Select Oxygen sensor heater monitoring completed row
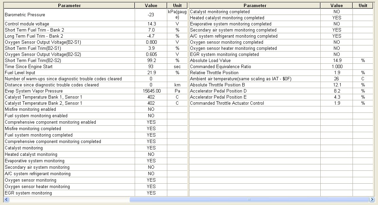The height and width of the screenshot is (205, 378). click(281, 48)
